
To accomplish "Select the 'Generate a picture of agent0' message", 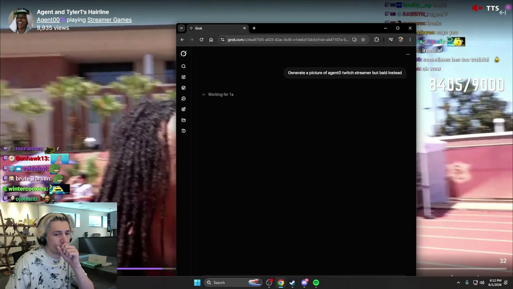I will pos(345,73).
